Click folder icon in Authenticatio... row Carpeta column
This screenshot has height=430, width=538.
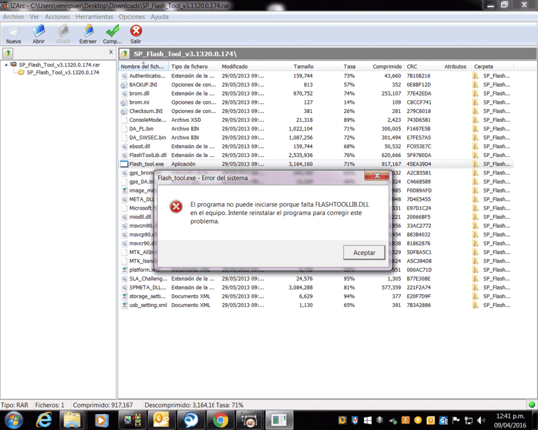pyautogui.click(x=476, y=76)
